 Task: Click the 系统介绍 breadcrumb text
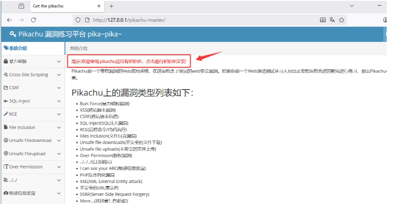click(x=78, y=48)
